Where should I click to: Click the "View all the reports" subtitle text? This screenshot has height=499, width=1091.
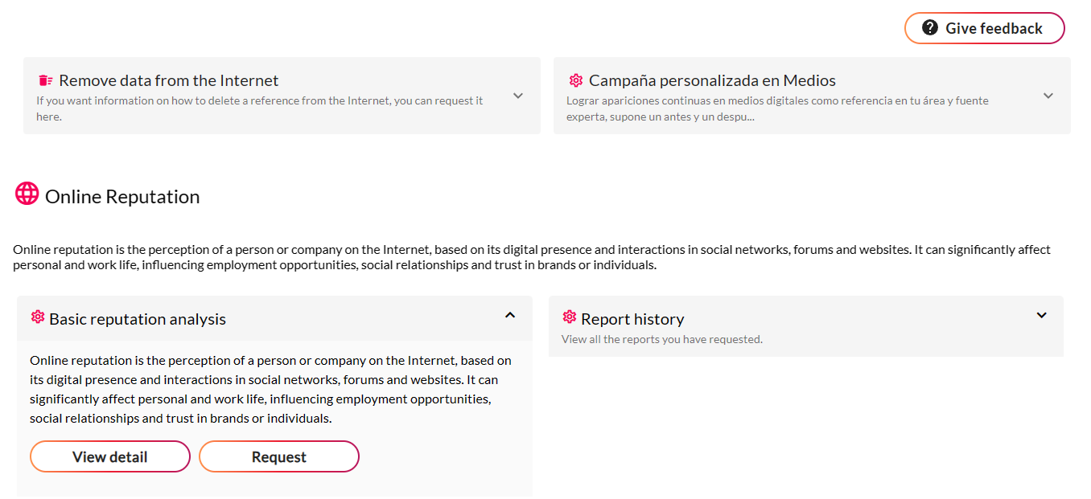662,339
